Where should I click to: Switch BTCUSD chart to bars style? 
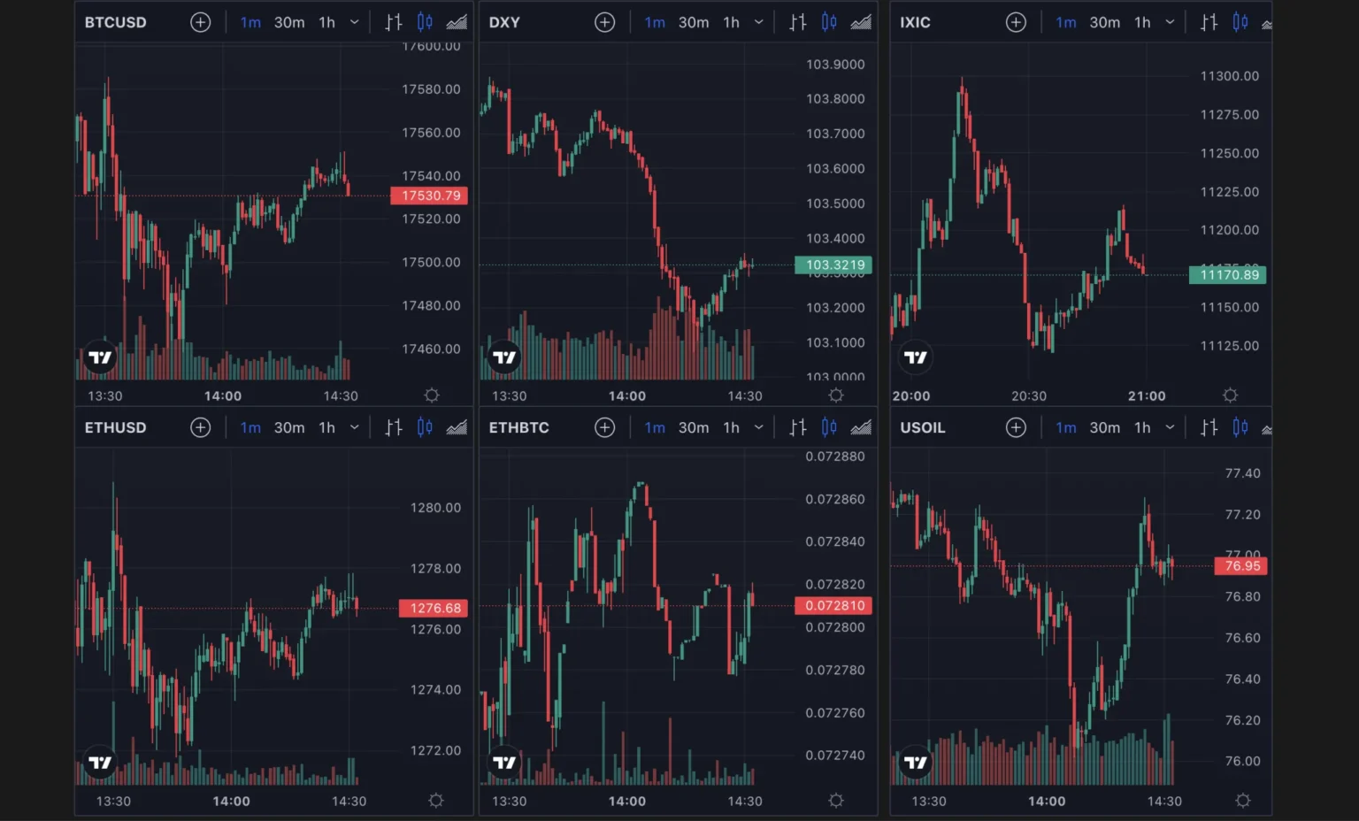393,22
